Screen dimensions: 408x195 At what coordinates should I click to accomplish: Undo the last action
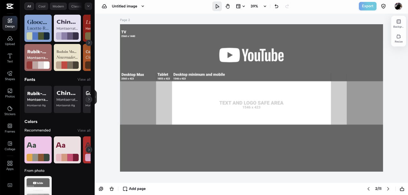(x=276, y=6)
